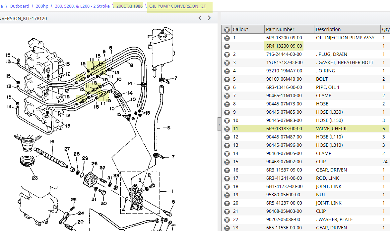Sort by Description column header

(347, 29)
